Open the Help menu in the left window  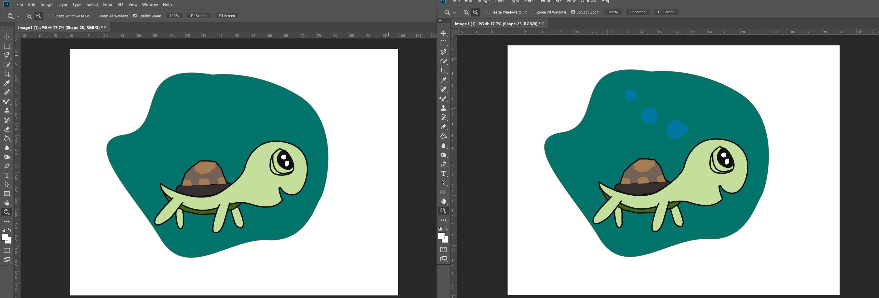pos(167,4)
